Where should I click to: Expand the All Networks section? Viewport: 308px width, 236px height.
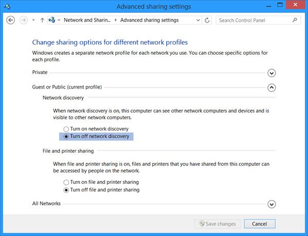click(x=272, y=204)
